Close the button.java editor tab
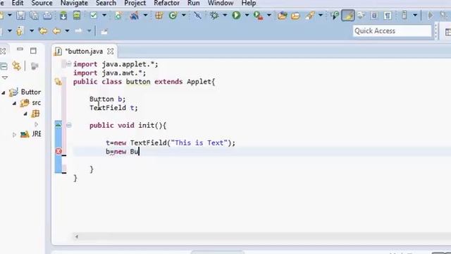 (110, 52)
